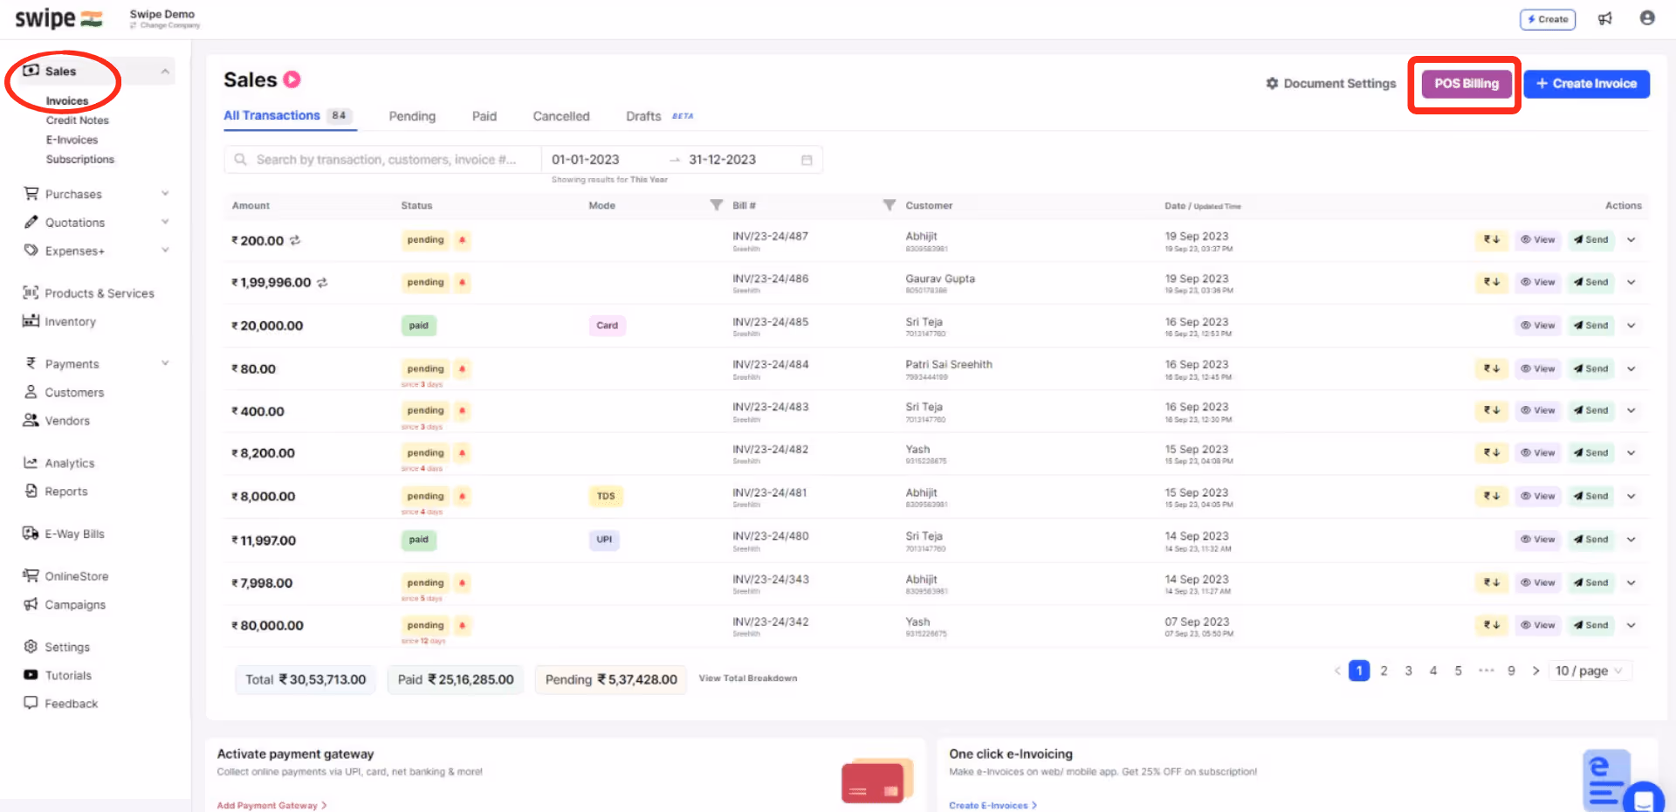Open Tutorials from sidebar
The width and height of the screenshot is (1676, 812).
tap(58, 675)
